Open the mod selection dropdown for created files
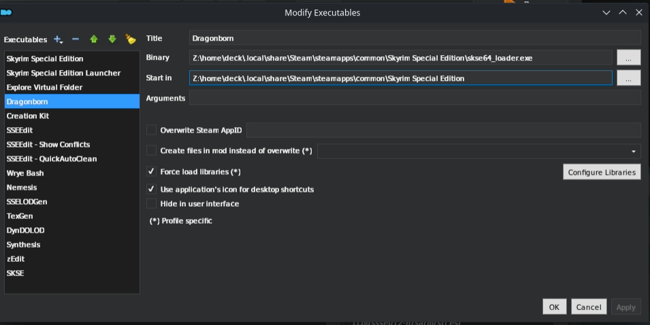This screenshot has width=650, height=325. coord(634,151)
